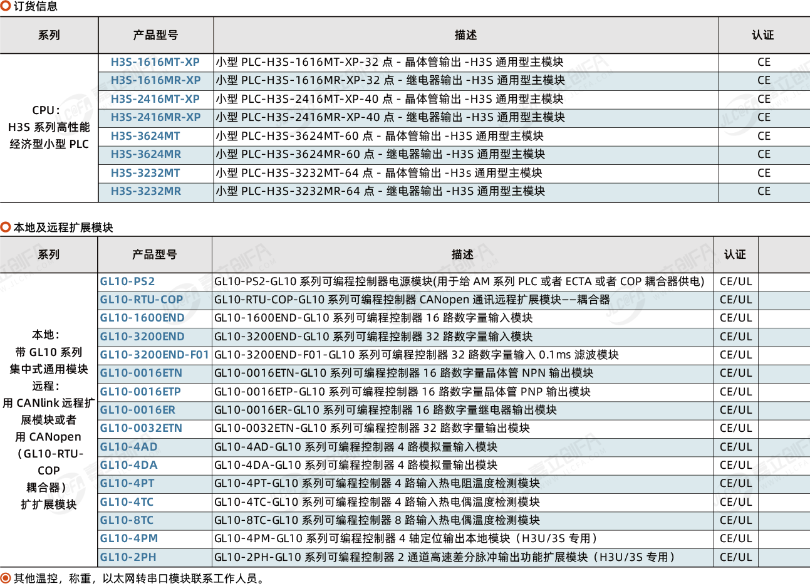Click the 产品型号 header in the 订货信息 table
Image resolution: width=810 pixels, height=586 pixels.
click(x=155, y=35)
